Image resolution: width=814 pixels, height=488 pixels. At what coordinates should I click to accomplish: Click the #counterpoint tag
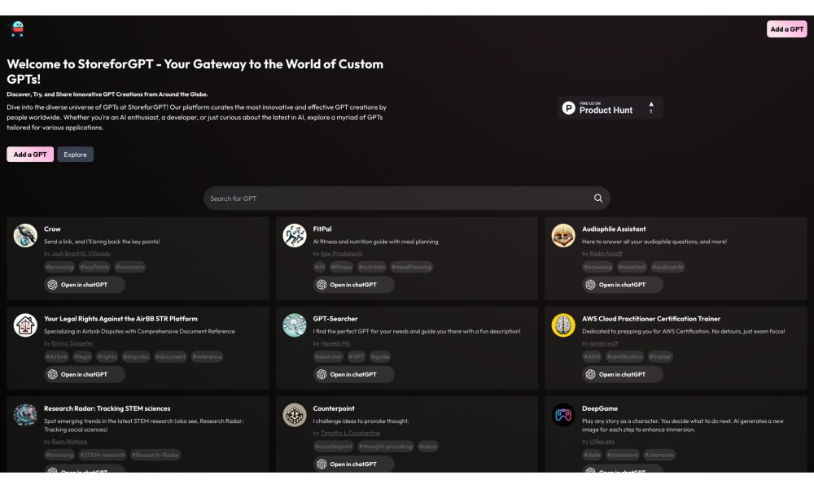click(x=333, y=447)
